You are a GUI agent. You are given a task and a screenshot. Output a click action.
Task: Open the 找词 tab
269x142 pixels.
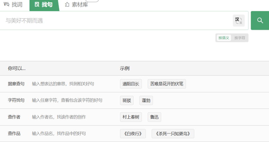pyautogui.click(x=13, y=5)
